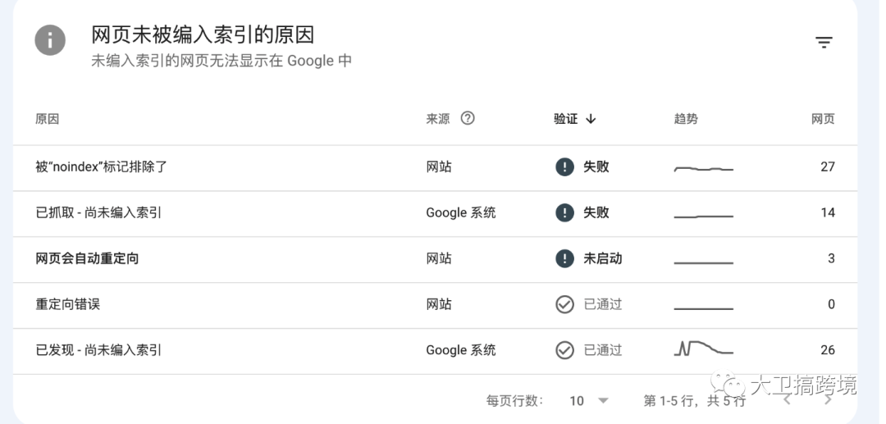Click the 未启动 status icon
The height and width of the screenshot is (424, 886).
click(x=564, y=259)
